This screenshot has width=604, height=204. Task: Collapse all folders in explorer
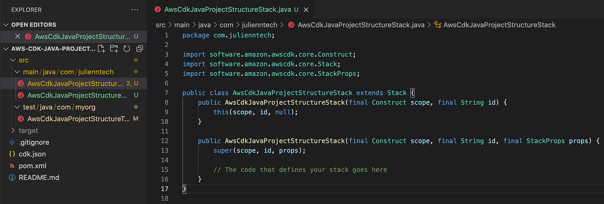coord(139,49)
